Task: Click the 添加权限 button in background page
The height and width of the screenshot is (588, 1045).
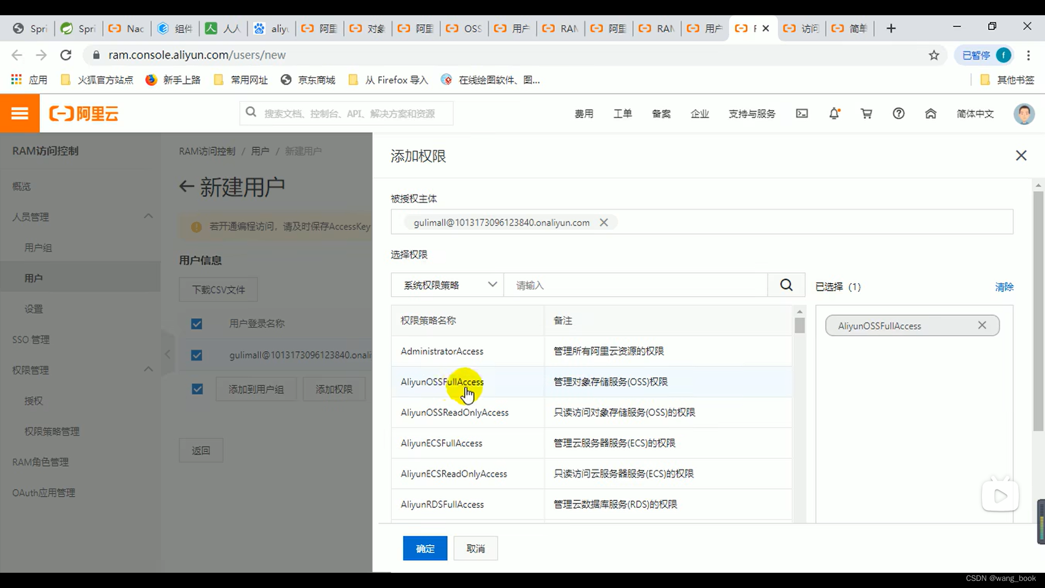Action: tap(334, 389)
